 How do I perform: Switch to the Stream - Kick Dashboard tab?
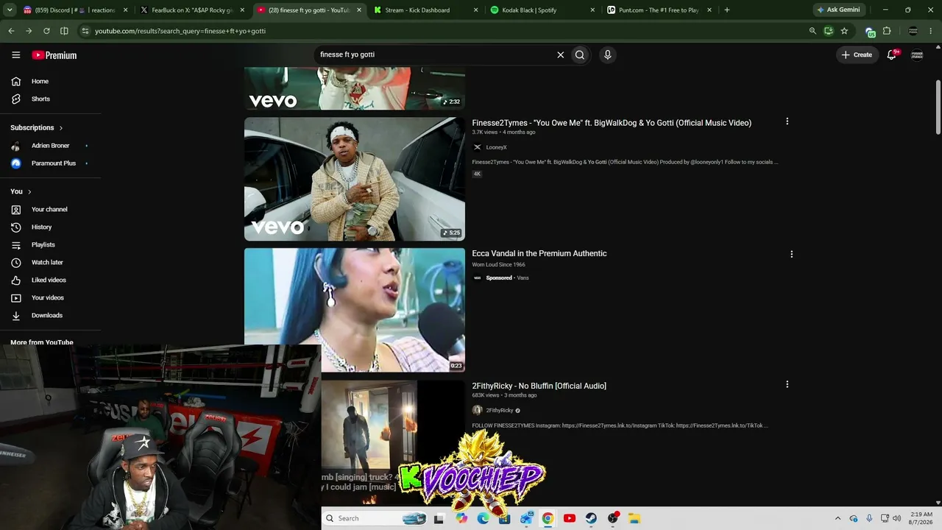[427, 10]
